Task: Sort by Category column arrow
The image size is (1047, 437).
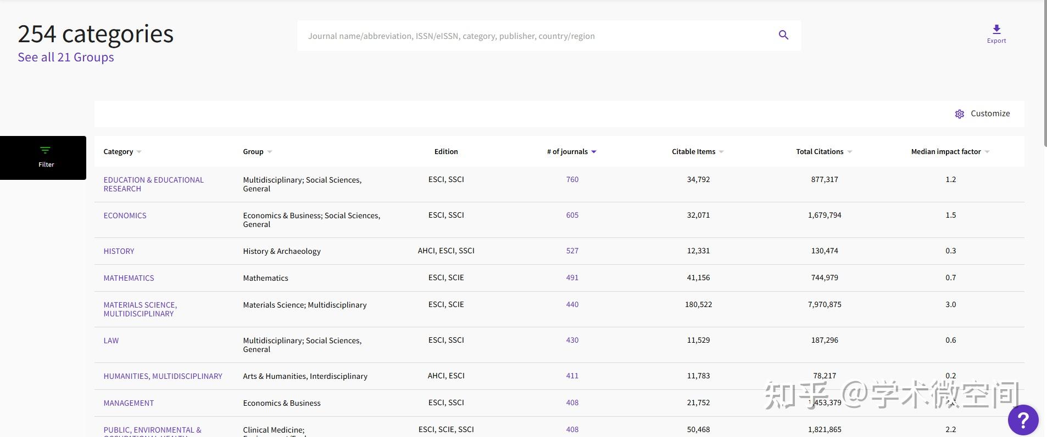Action: click(x=139, y=152)
